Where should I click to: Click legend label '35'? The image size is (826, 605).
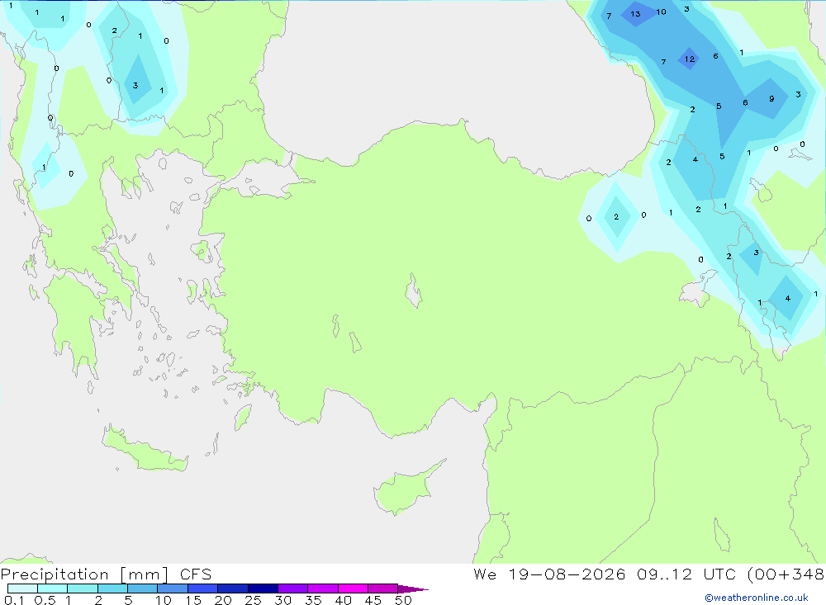click(x=313, y=600)
